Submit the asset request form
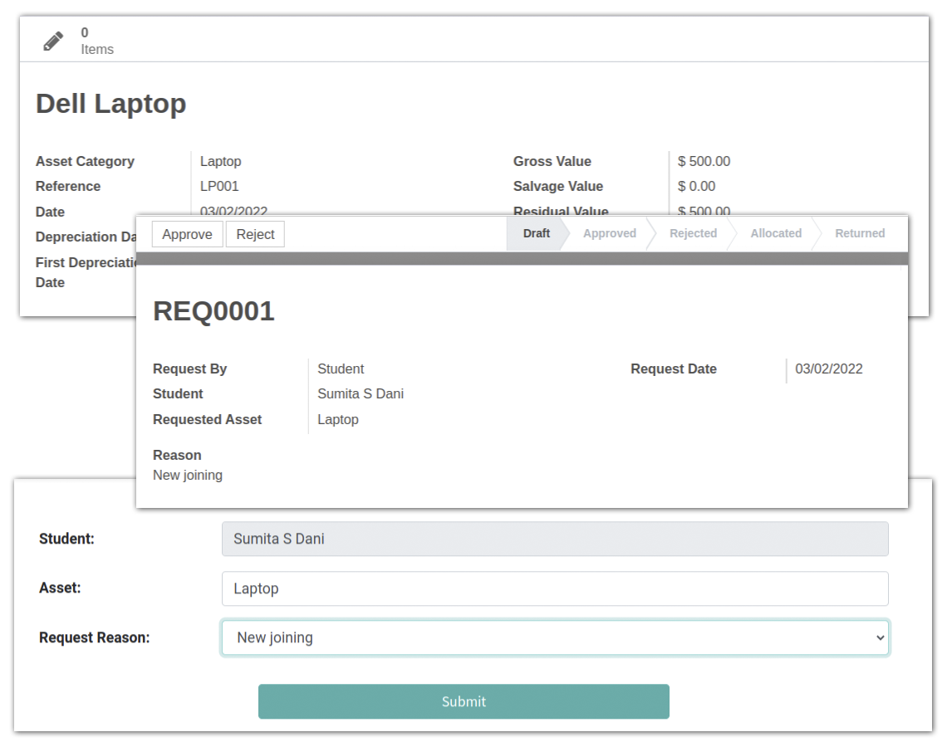The height and width of the screenshot is (747, 947). (464, 701)
